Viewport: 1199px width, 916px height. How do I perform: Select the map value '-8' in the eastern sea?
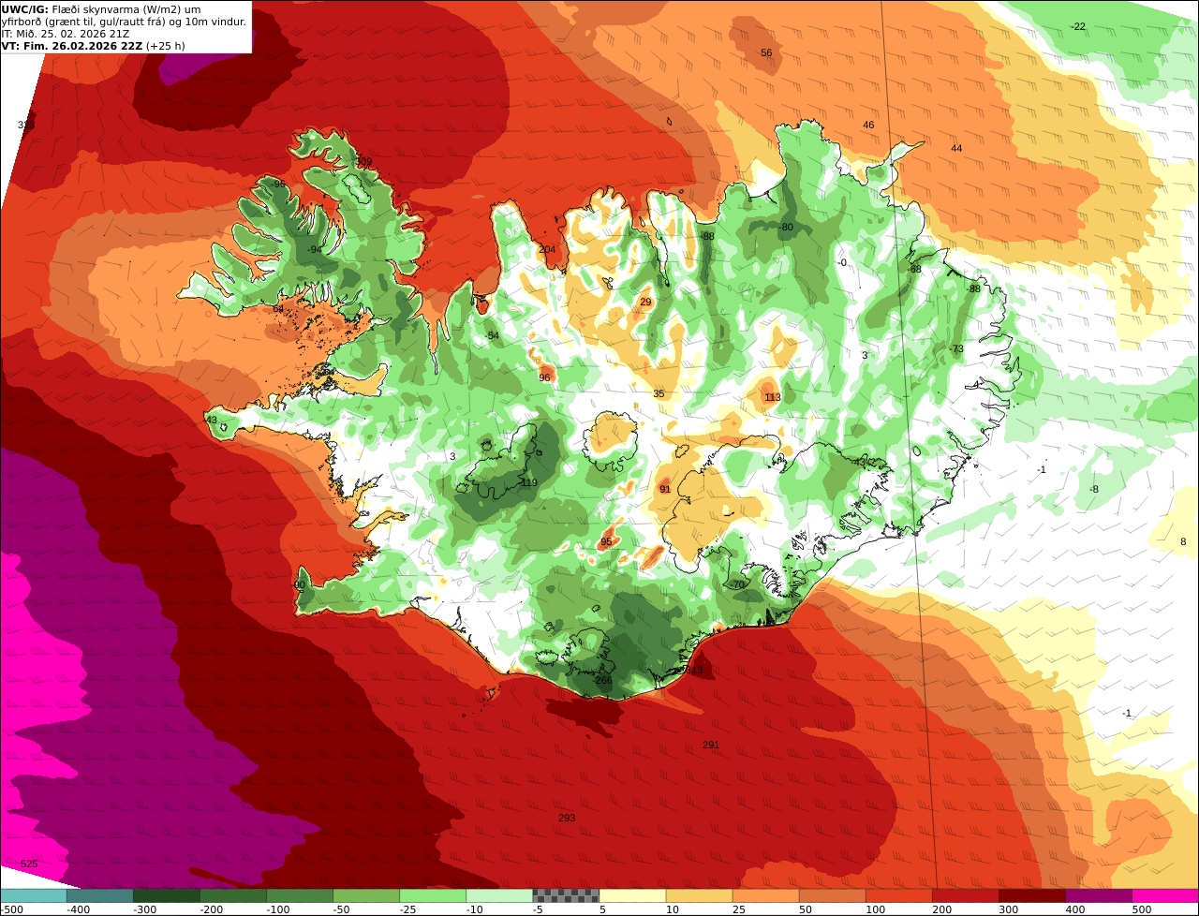tap(1093, 489)
